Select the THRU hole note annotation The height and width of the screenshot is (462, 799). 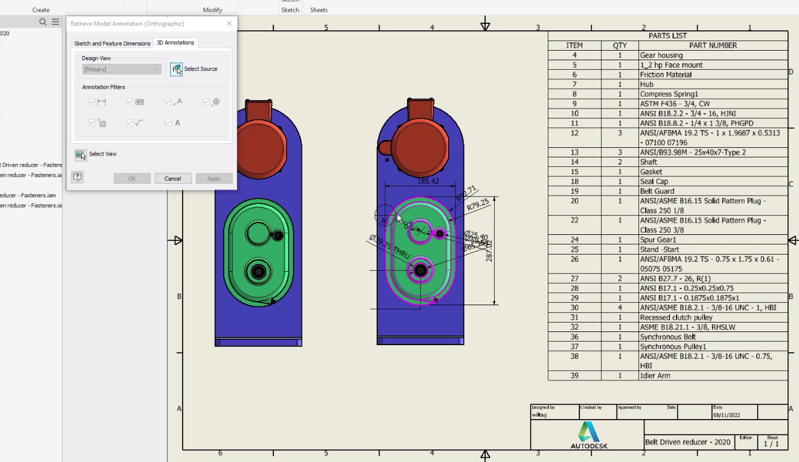tap(390, 247)
